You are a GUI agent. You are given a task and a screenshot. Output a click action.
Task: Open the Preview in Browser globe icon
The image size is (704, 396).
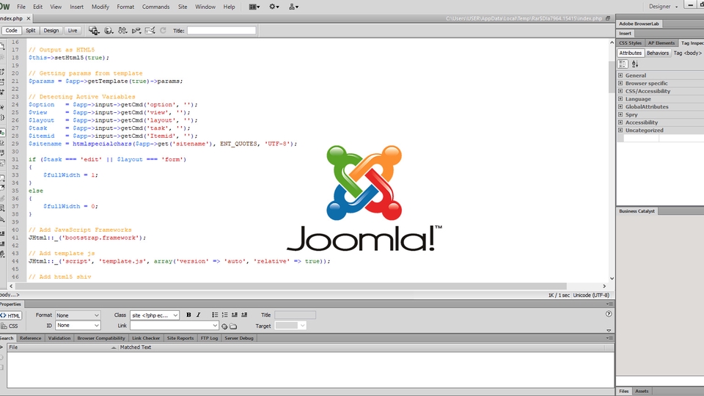click(109, 31)
